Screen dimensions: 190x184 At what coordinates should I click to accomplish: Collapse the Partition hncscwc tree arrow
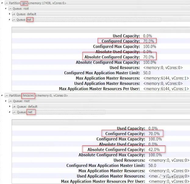click(2, 95)
